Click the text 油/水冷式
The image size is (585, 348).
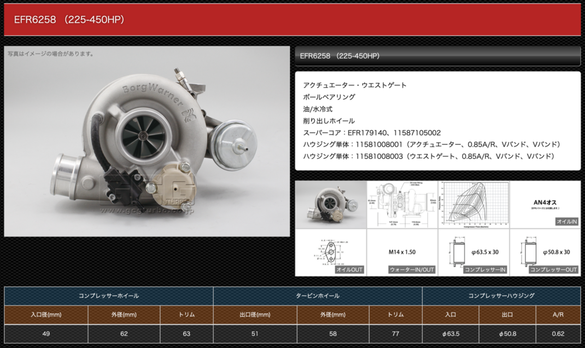[x=318, y=109]
